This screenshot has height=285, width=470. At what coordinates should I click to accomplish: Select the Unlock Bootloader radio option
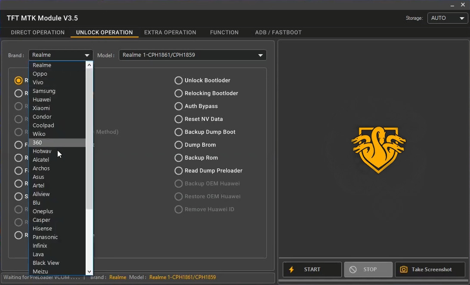(x=178, y=80)
